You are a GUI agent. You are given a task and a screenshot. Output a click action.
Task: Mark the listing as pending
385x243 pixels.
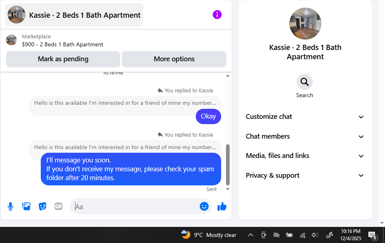click(63, 59)
